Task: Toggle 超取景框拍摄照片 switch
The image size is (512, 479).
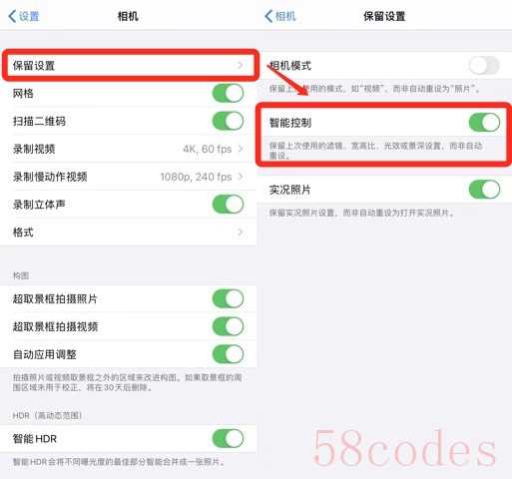Action: coord(228,298)
